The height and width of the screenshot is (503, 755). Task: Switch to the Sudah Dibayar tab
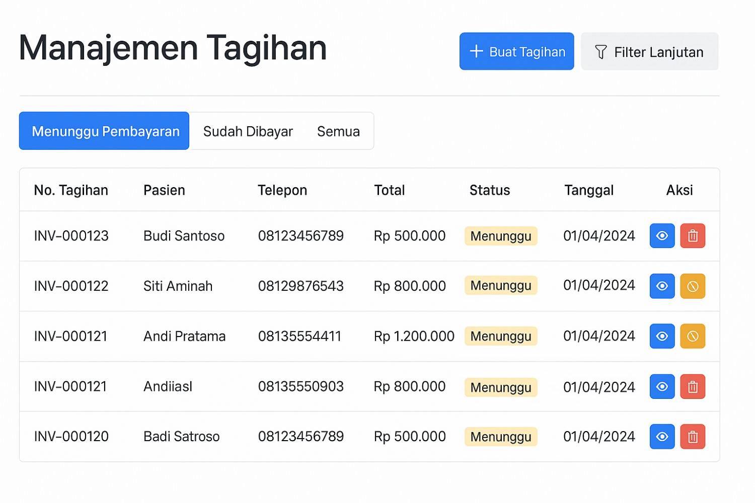tap(248, 131)
